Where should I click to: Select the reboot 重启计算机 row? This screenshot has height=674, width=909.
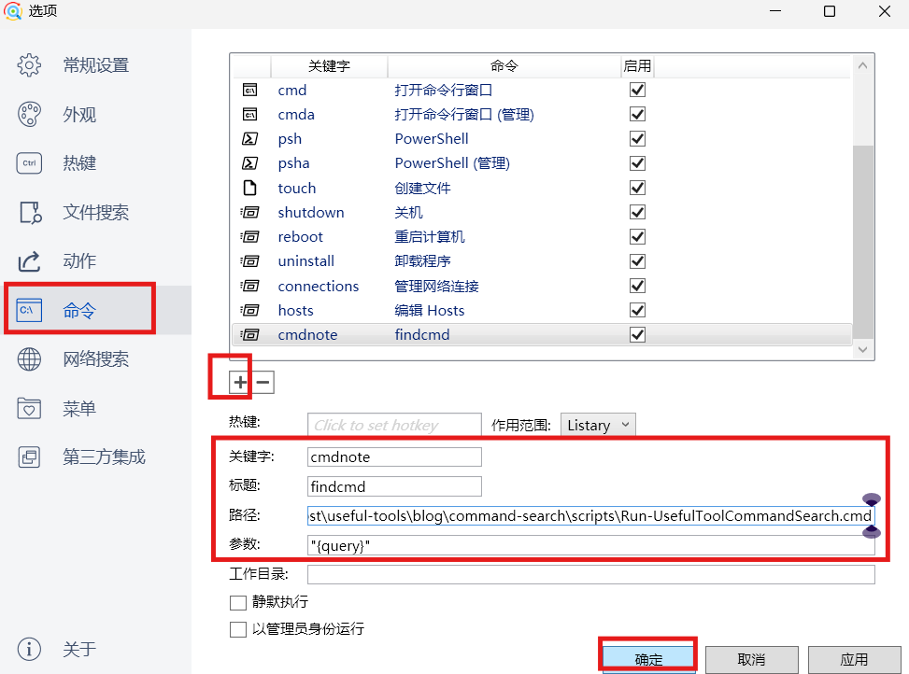coord(542,237)
